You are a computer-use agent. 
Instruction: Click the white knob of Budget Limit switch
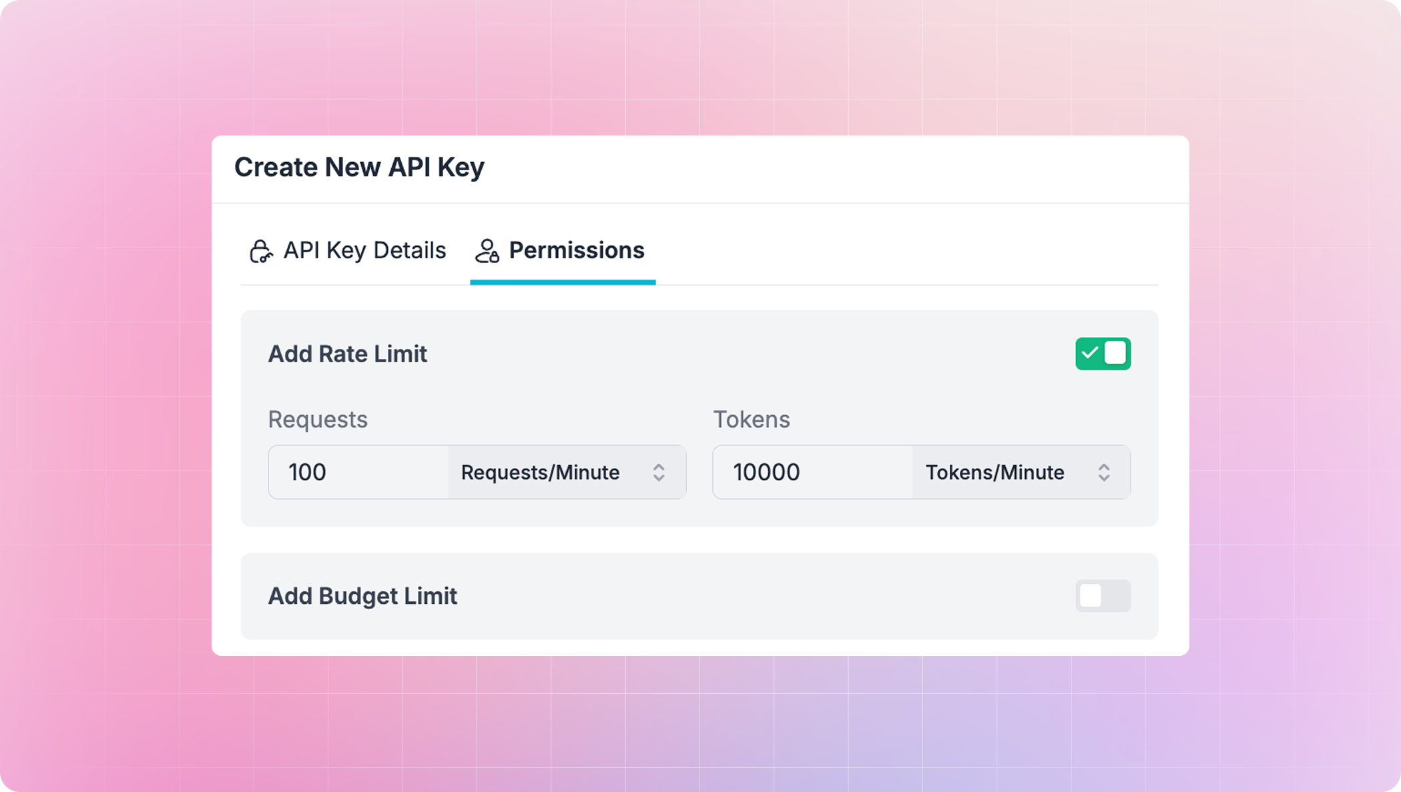[x=1091, y=596]
